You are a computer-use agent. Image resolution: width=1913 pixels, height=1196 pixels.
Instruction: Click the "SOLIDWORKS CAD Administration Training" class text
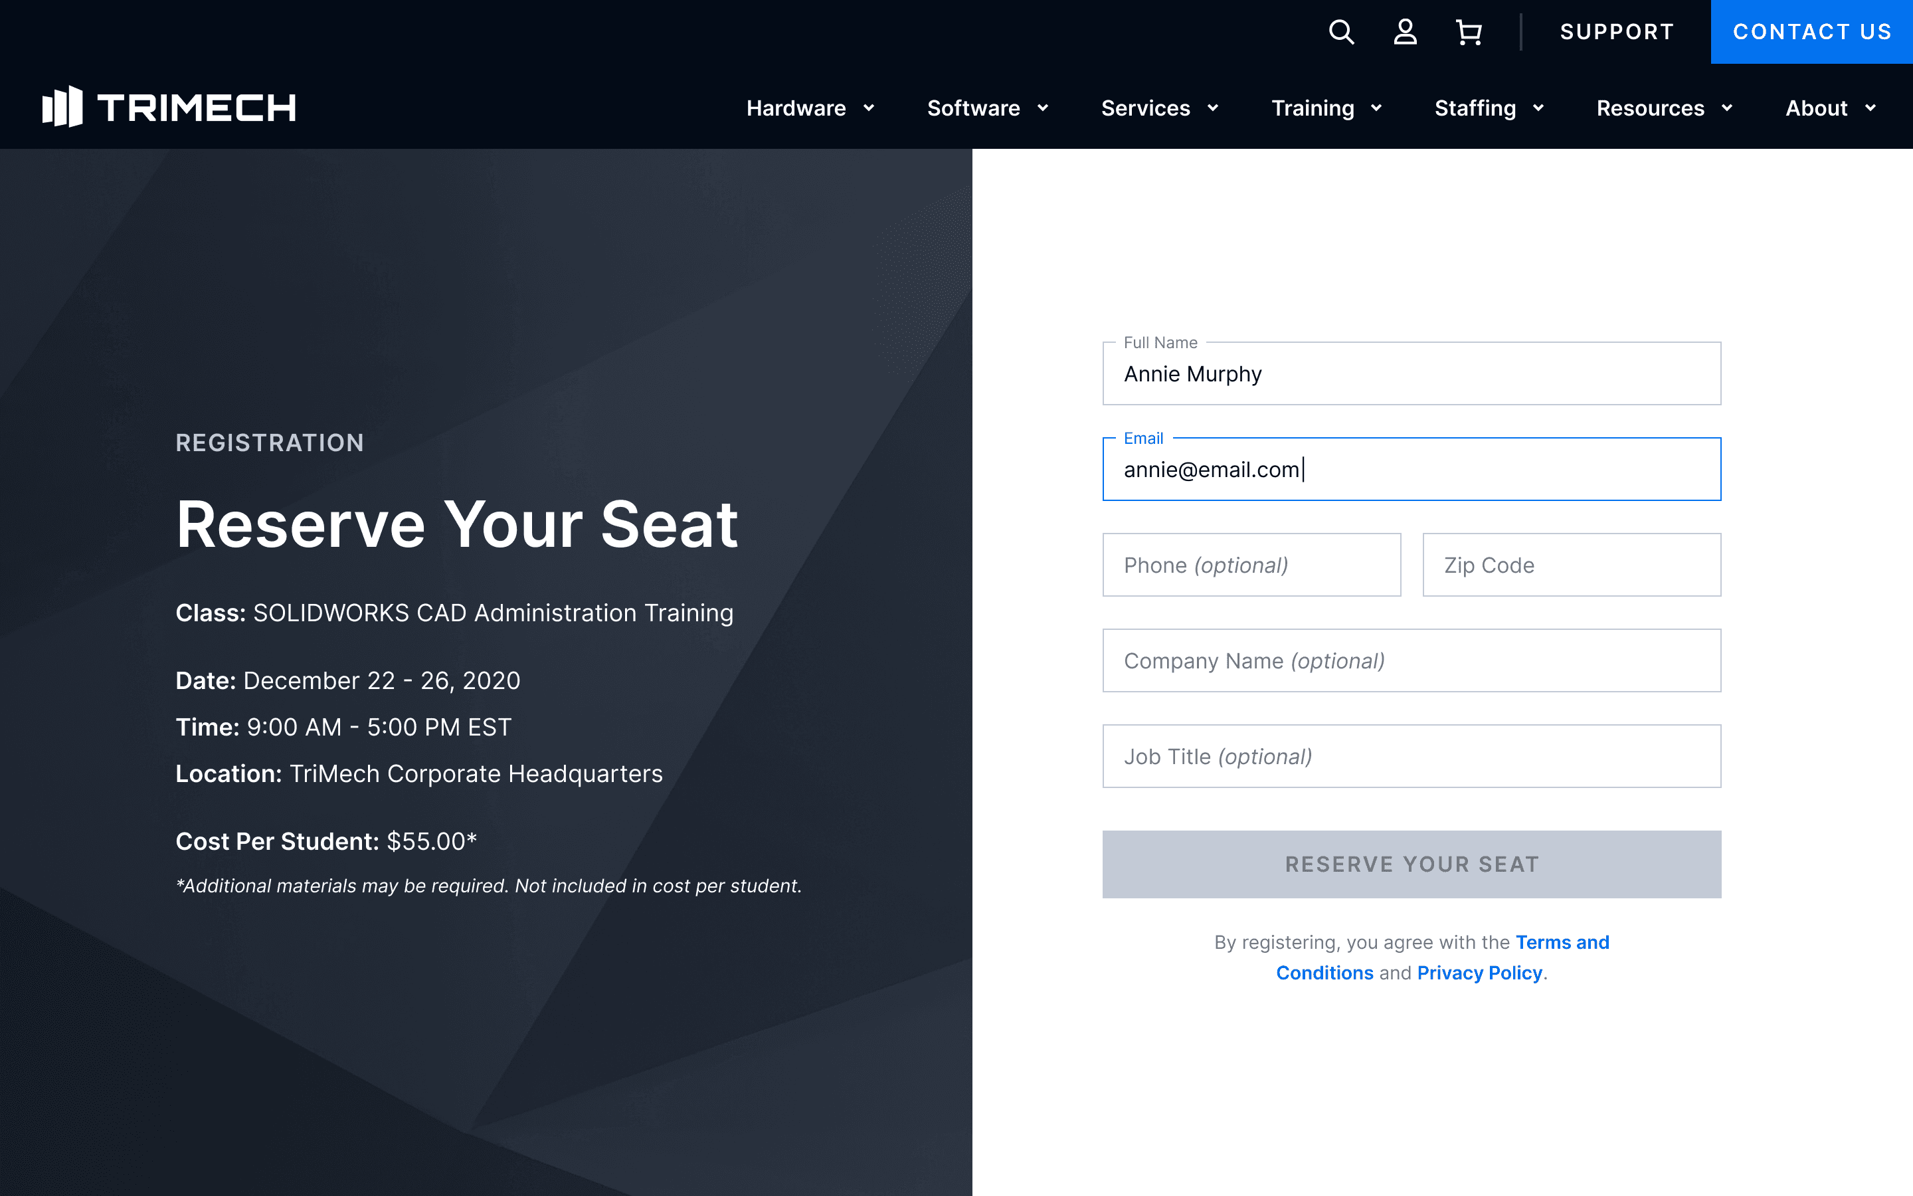click(x=494, y=613)
